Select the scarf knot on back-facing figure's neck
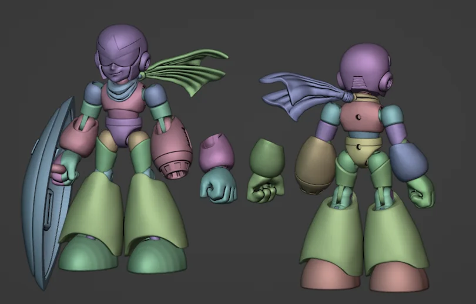Image resolution: width=476 pixels, height=304 pixels. pos(348,96)
